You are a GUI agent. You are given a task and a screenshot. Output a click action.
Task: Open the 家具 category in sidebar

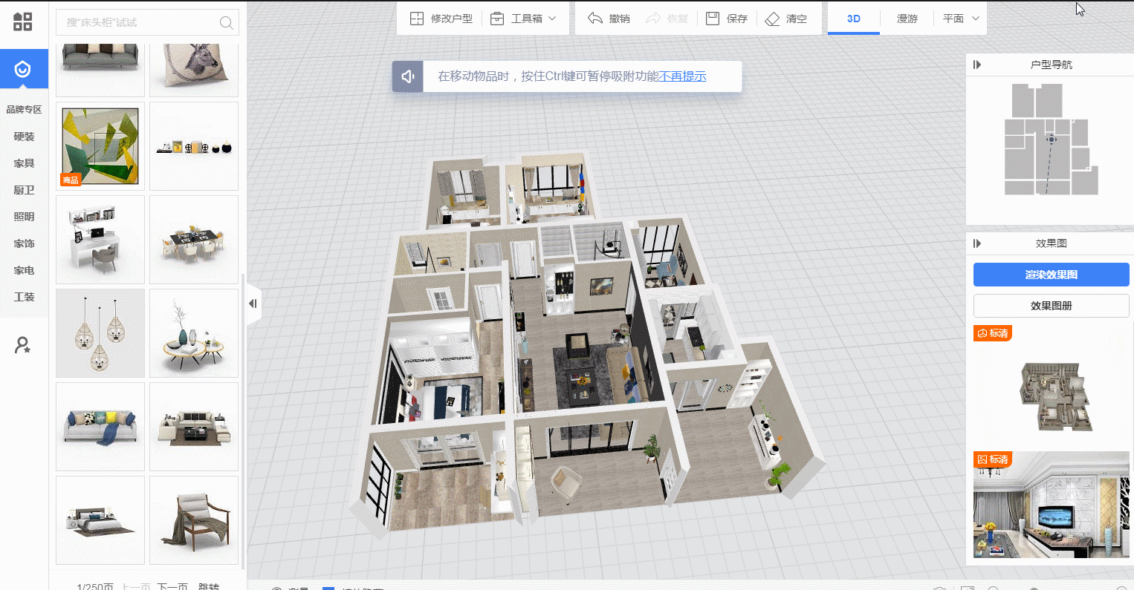pos(24,163)
